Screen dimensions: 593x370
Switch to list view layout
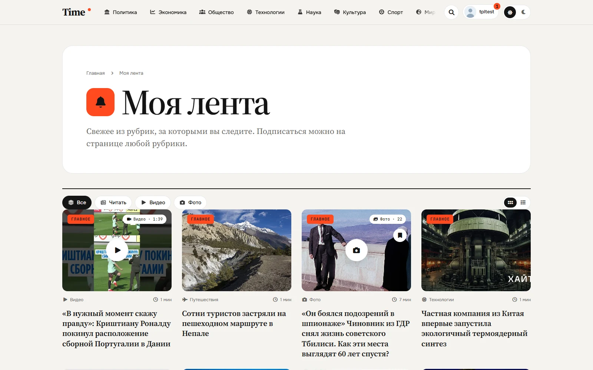523,202
